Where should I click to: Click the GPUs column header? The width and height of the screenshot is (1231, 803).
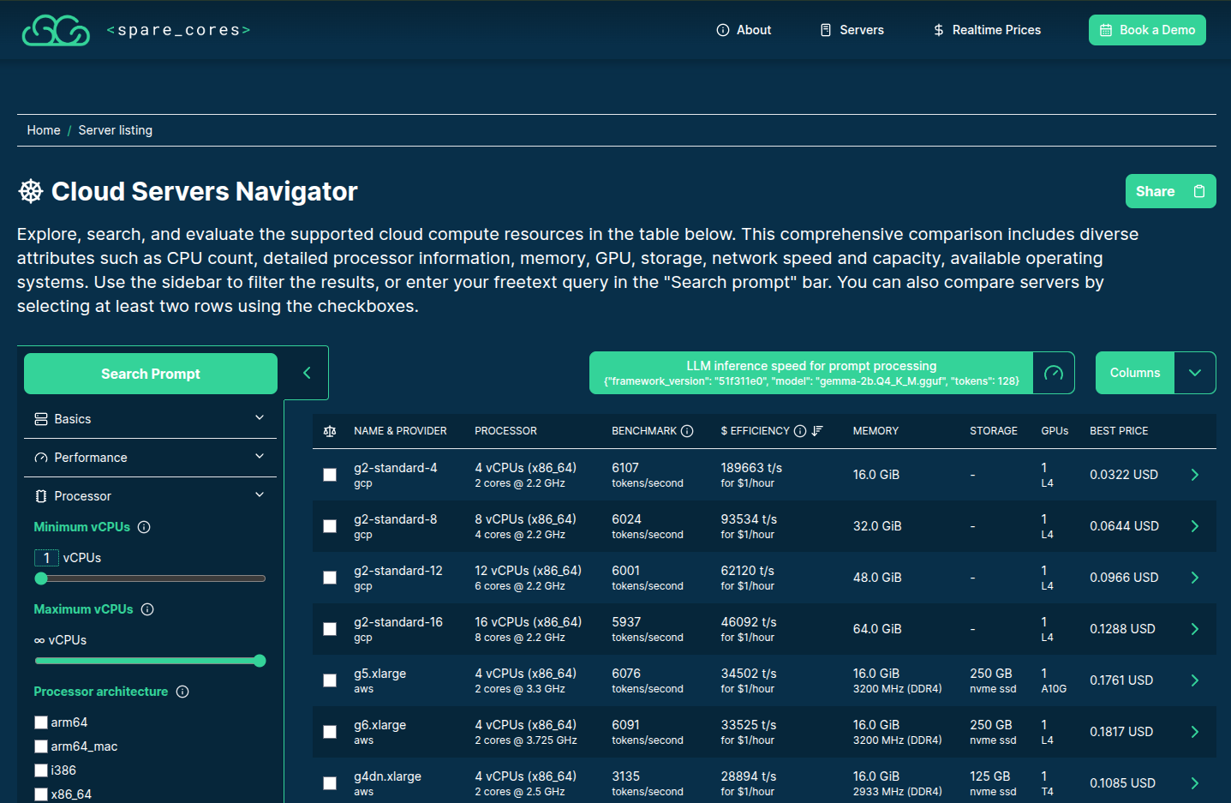[1055, 431]
